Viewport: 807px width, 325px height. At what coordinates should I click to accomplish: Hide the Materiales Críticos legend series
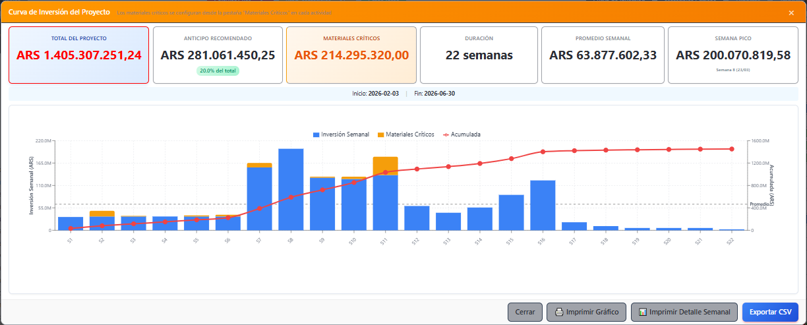[x=406, y=134]
